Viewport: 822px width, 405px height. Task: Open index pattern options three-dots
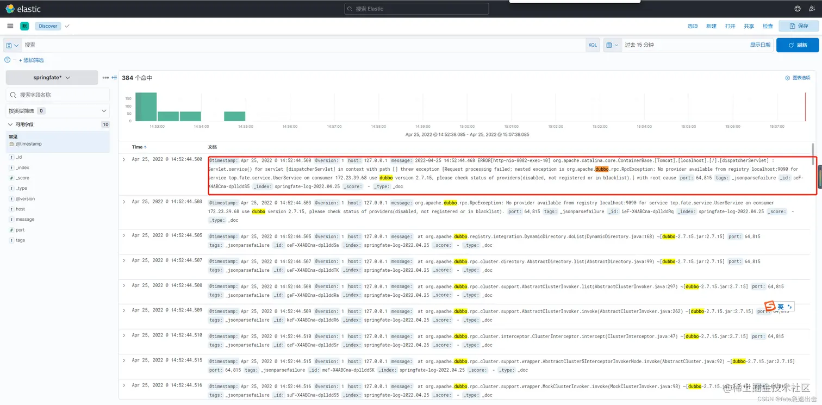tap(105, 78)
